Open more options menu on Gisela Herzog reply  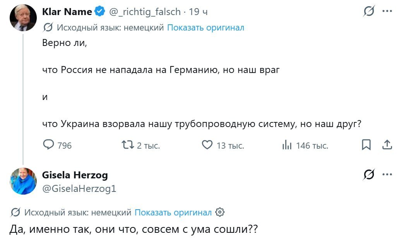(x=387, y=175)
